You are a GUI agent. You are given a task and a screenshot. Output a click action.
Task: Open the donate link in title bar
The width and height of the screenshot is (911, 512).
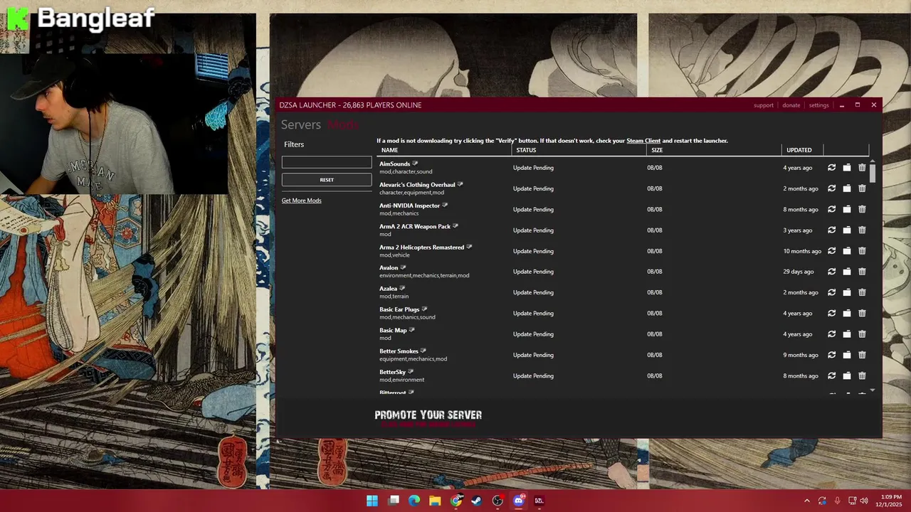pyautogui.click(x=791, y=105)
